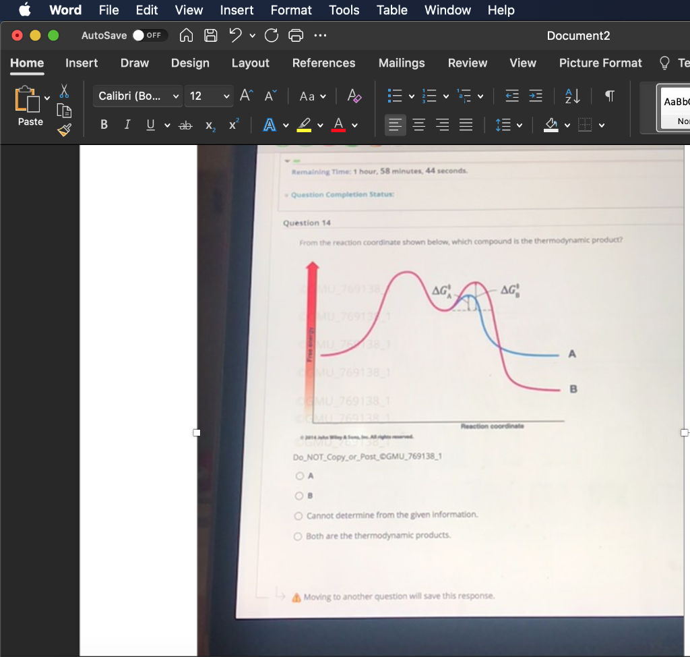Click the Aa change case button
Image resolution: width=690 pixels, height=657 pixels.
308,96
